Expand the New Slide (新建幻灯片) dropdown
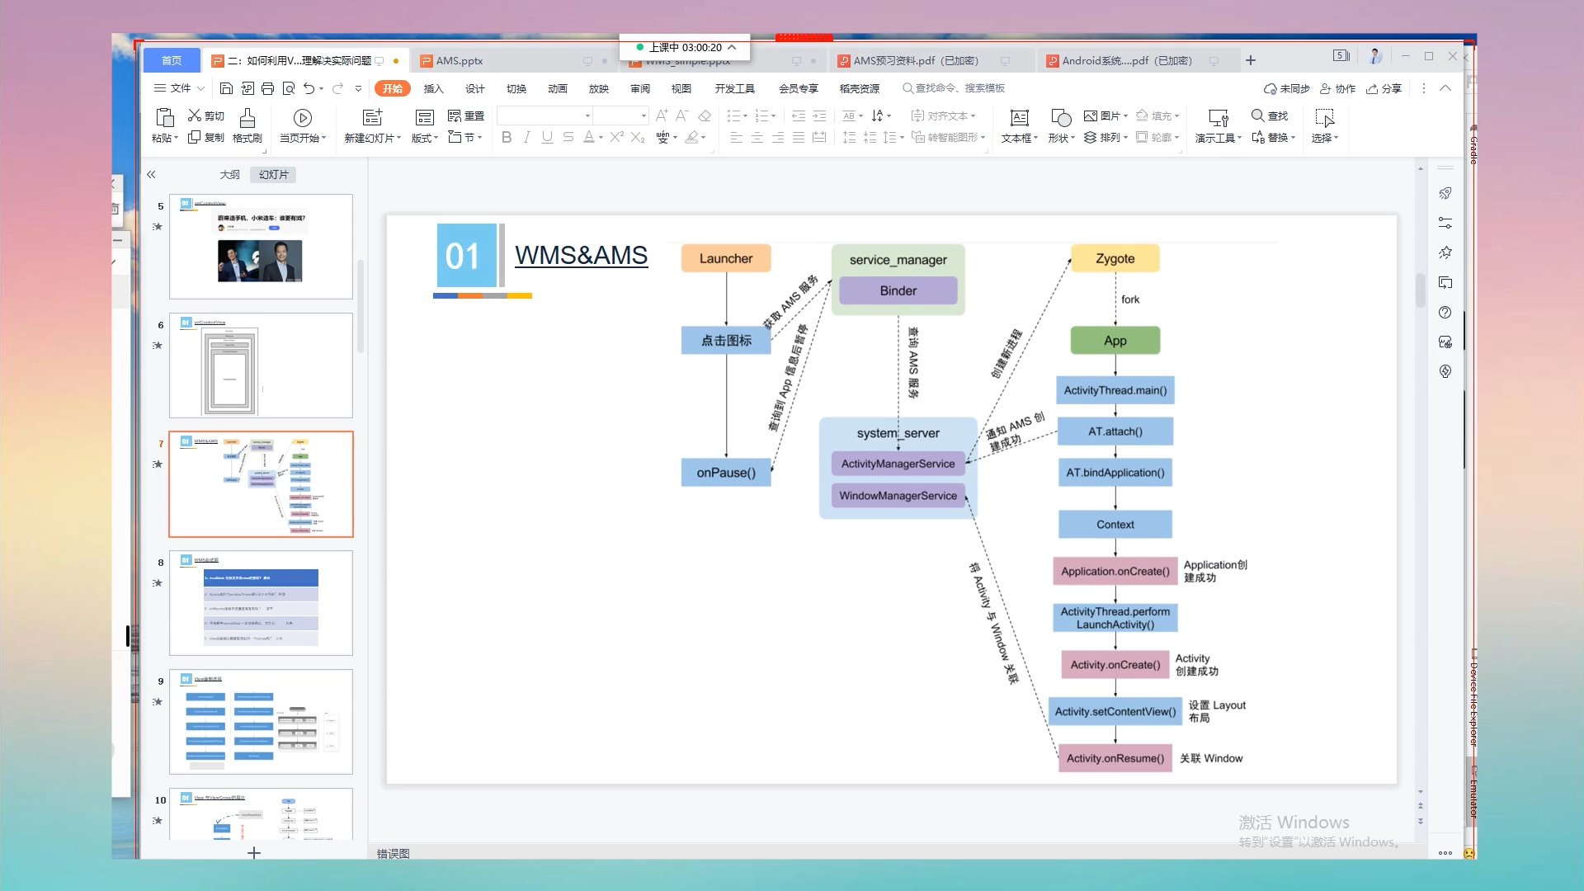This screenshot has width=1584, height=891. click(x=398, y=139)
